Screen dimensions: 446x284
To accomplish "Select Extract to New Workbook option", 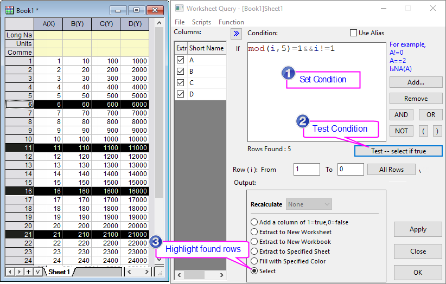I will [x=254, y=242].
